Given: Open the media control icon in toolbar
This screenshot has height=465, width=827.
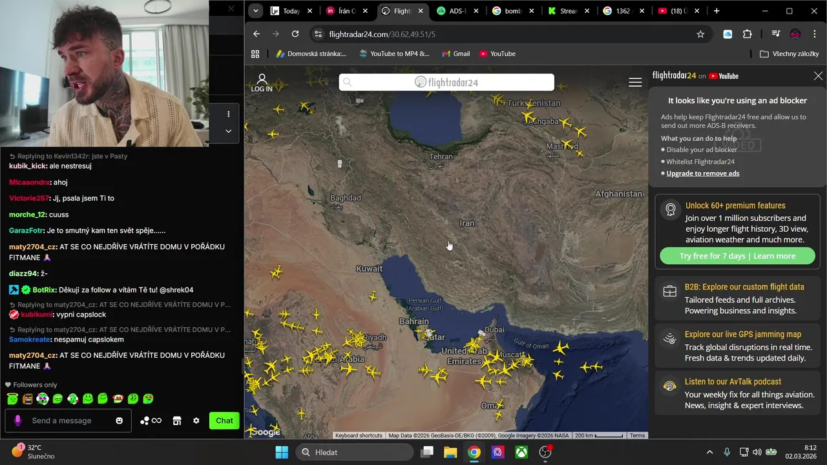Looking at the screenshot, I should pos(776,34).
